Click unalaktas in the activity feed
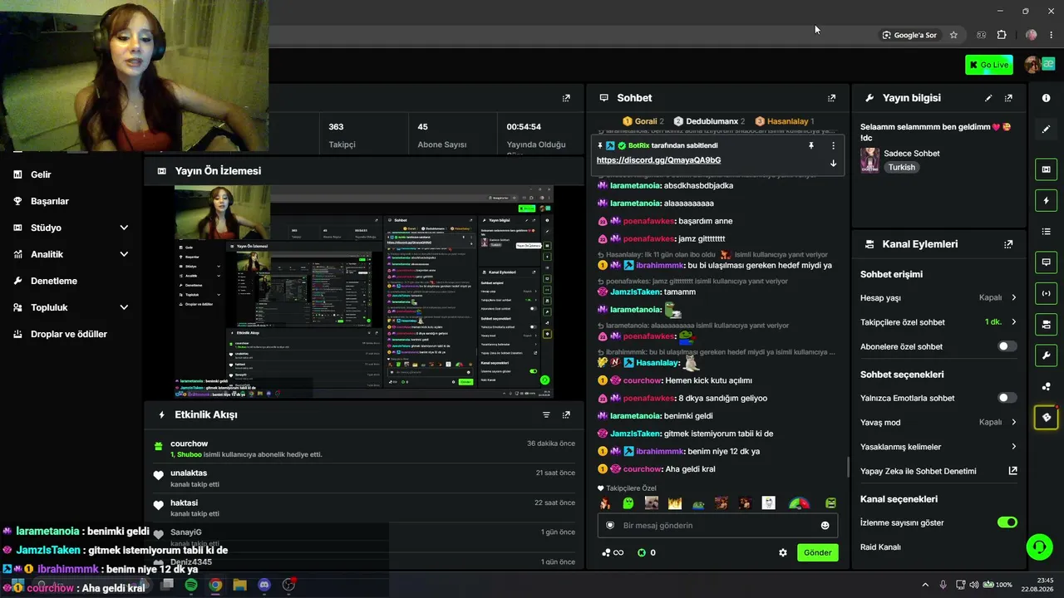Viewport: 1064px width, 598px height. (189, 473)
